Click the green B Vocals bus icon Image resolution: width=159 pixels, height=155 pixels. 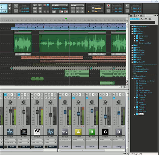pyautogui.click(x=92, y=132)
